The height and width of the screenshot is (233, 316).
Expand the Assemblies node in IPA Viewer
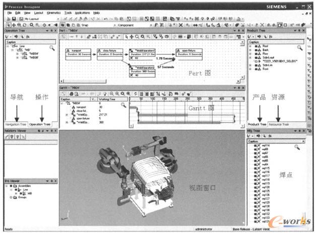7,185
